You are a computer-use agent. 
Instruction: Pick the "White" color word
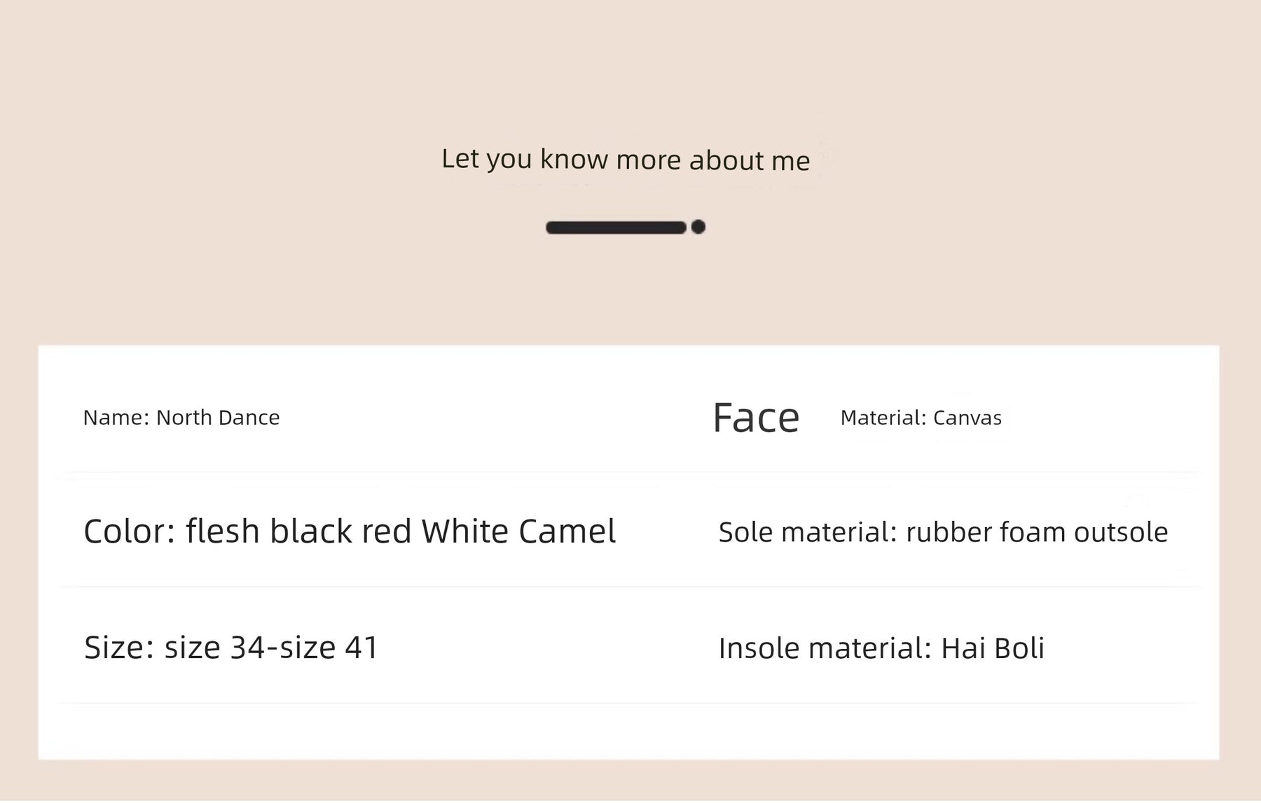pos(464,531)
